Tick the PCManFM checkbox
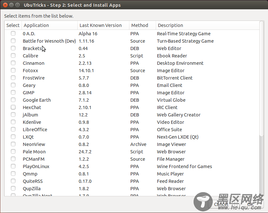The height and width of the screenshot is (213, 268). coord(13,159)
